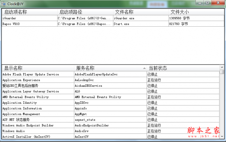Select ASP.NET 状态服务 row
This screenshot has height=142, width=226.
click(x=110, y=120)
